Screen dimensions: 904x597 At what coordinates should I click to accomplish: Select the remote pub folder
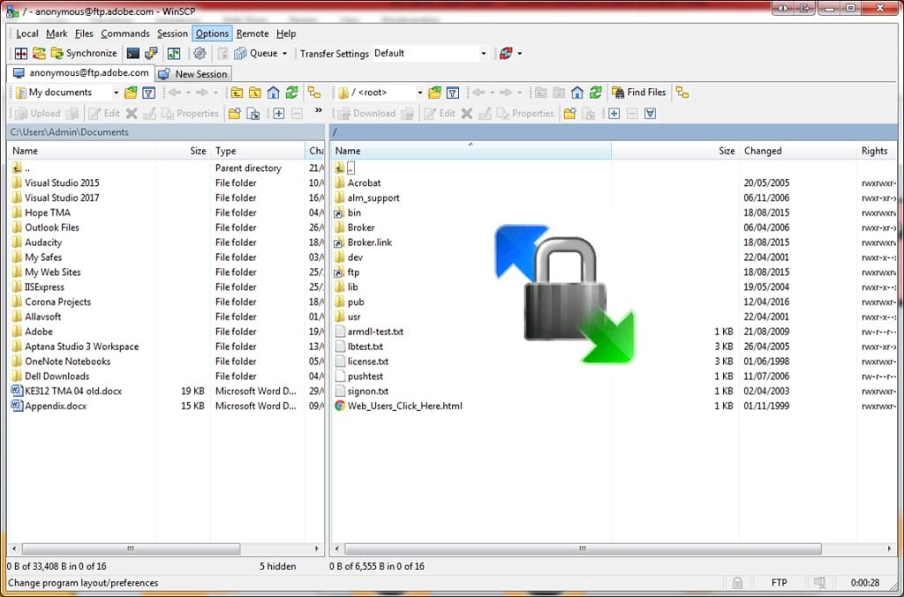click(x=356, y=302)
